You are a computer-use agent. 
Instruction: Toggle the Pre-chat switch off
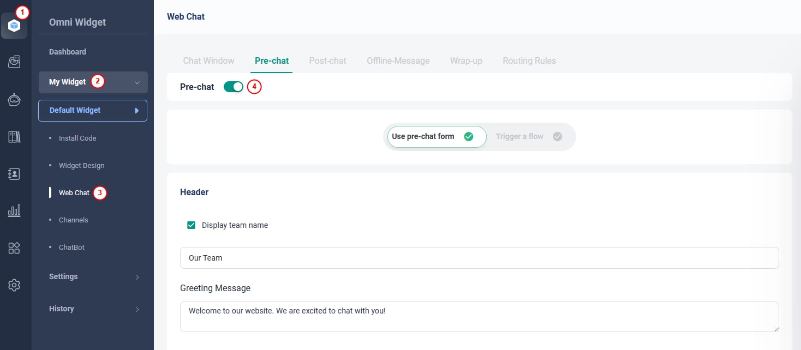point(234,87)
